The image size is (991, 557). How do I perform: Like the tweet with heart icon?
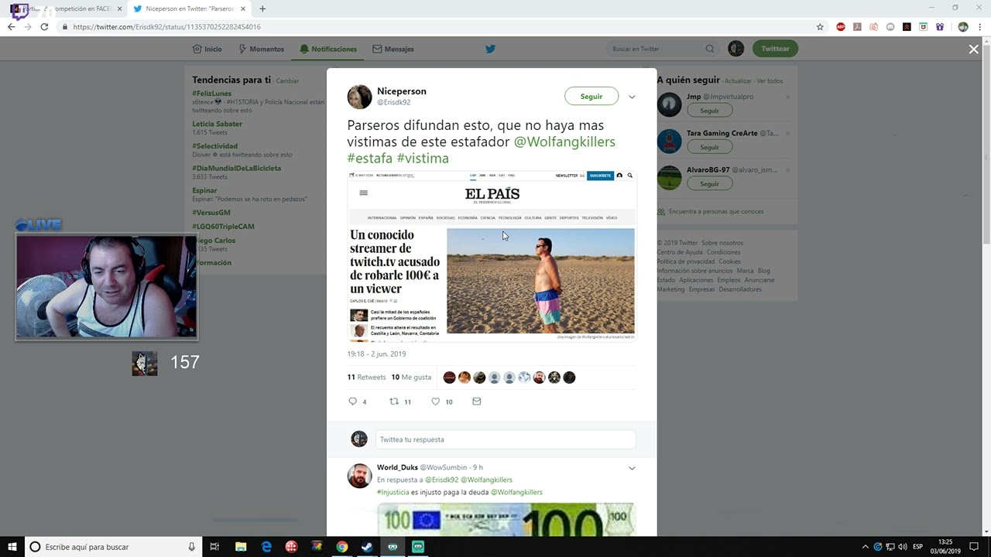coord(435,402)
